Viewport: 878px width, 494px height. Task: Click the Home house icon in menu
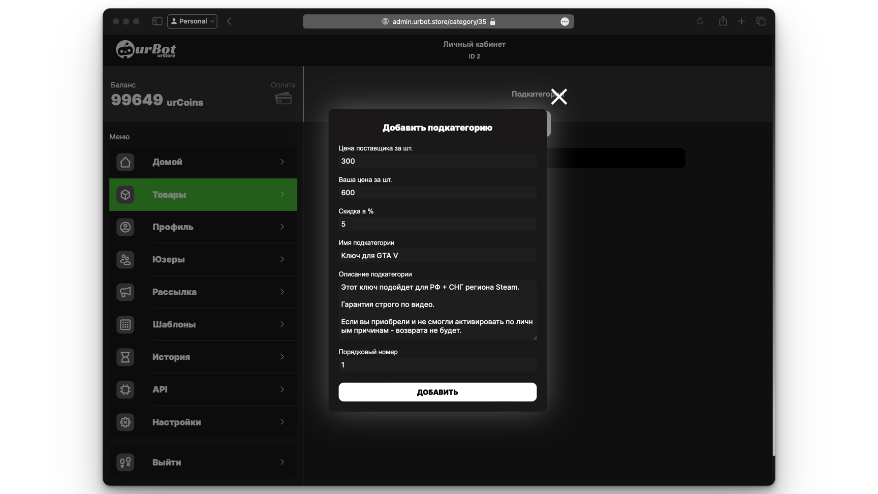[125, 162]
